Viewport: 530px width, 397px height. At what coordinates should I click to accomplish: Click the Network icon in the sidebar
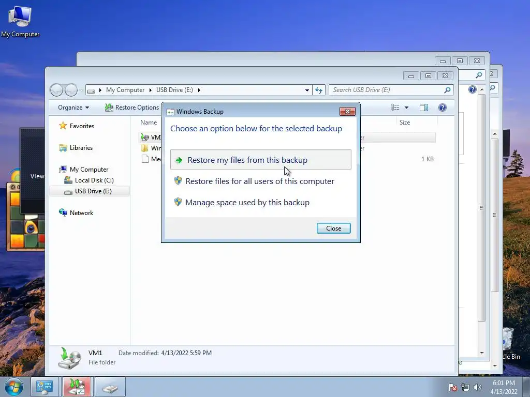tap(63, 212)
